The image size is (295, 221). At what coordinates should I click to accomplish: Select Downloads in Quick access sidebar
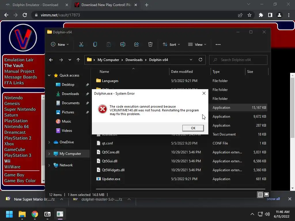pyautogui.click(x=70, y=94)
